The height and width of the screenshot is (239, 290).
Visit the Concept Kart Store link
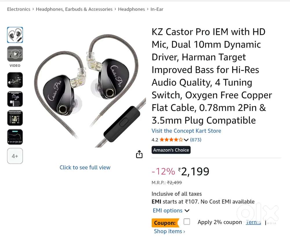[186, 131]
